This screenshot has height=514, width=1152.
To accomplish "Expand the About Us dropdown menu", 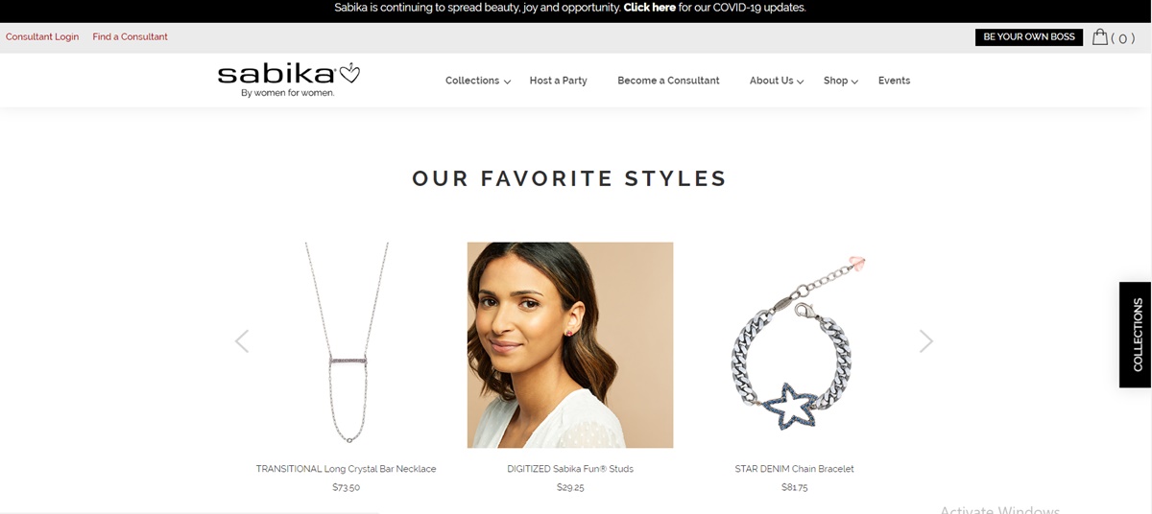I will tap(777, 81).
